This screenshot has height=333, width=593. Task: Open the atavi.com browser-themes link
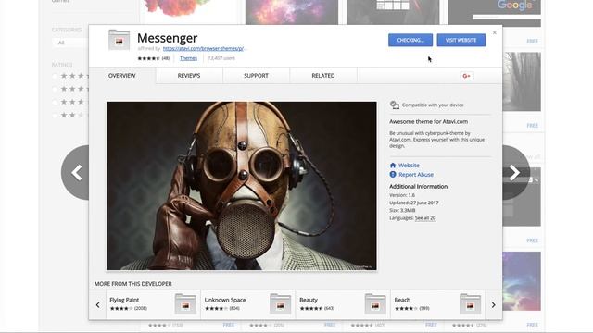point(204,48)
